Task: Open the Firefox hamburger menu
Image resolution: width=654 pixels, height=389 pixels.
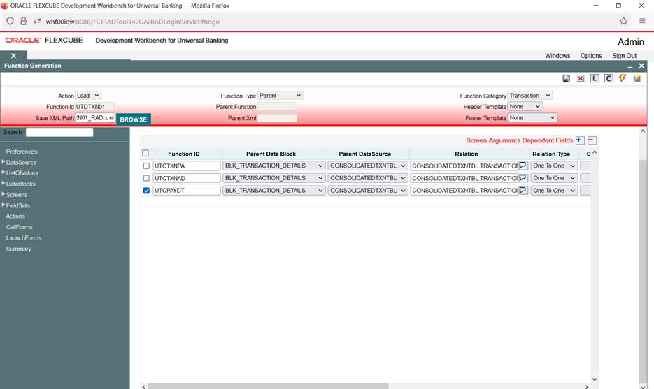Action: click(x=642, y=21)
